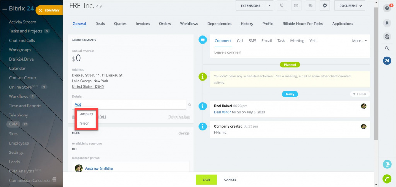Click the blue comment bubble timeline icon

click(x=203, y=39)
